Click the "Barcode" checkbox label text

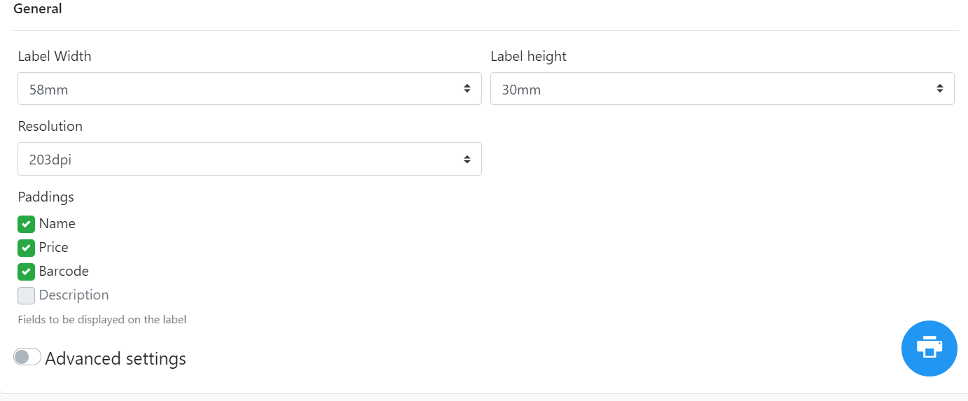pos(64,272)
